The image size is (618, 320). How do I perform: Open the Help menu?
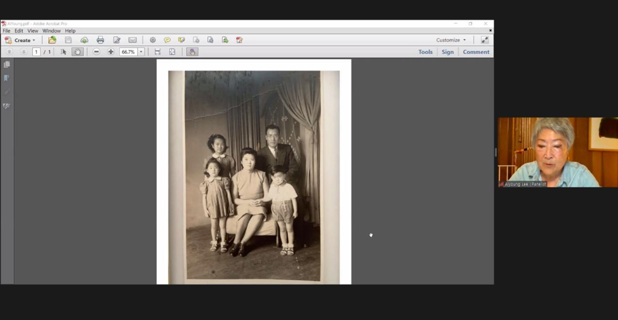pos(70,30)
